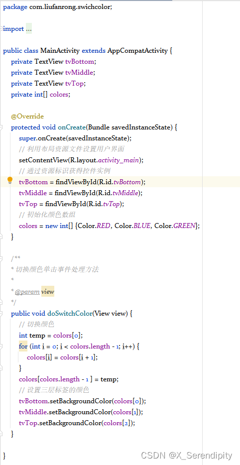Click the Bundle parameter type
240x465 pixels.
(99, 127)
